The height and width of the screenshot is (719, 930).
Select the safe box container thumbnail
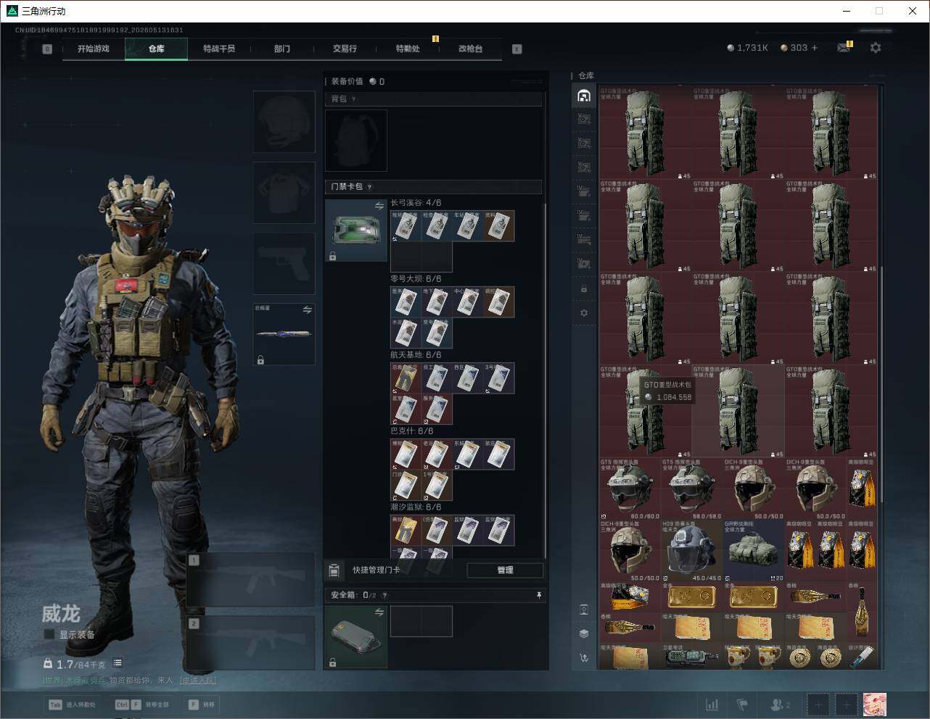[x=356, y=637]
